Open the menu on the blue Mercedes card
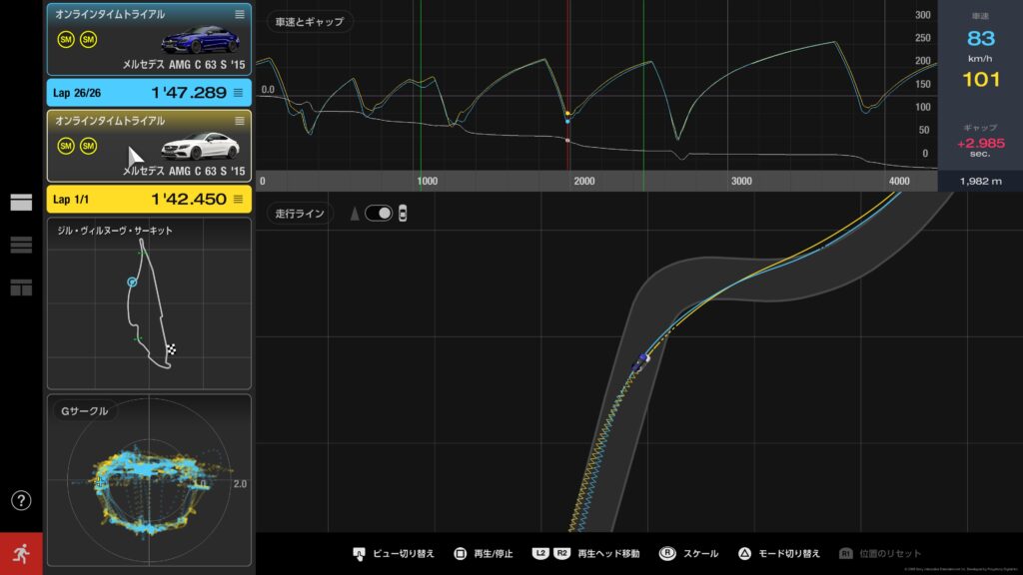The width and height of the screenshot is (1023, 575). 239,14
